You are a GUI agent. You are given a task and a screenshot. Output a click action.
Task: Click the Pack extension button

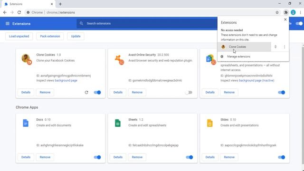[x=50, y=36]
